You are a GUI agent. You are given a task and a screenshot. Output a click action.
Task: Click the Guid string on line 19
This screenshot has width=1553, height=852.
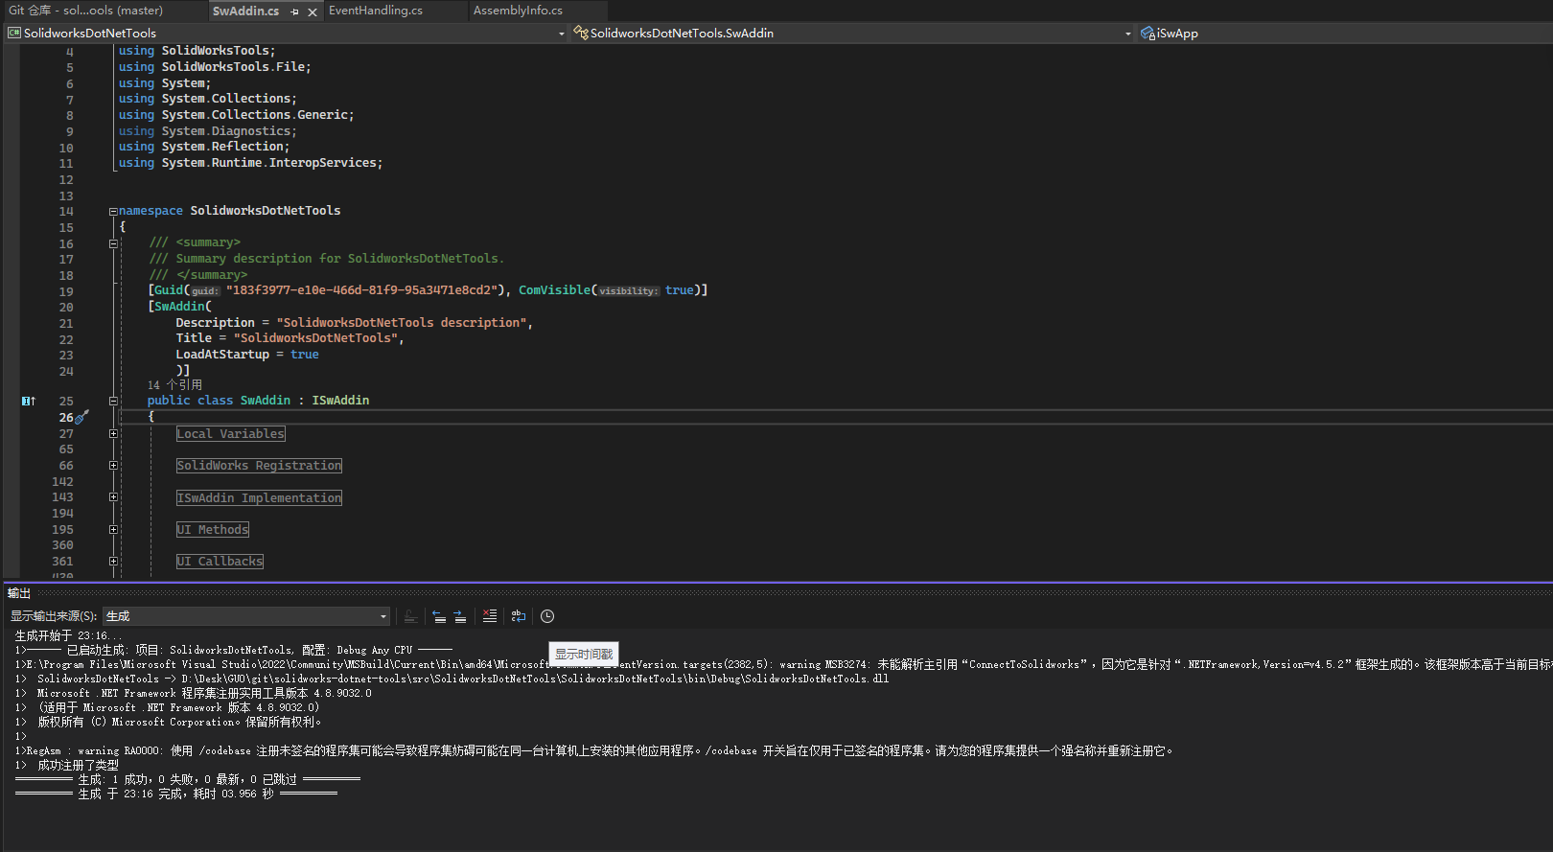(x=362, y=290)
